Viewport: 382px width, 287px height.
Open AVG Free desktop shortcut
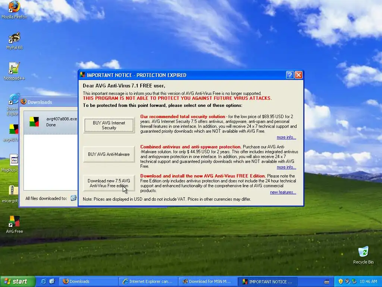[15, 224]
